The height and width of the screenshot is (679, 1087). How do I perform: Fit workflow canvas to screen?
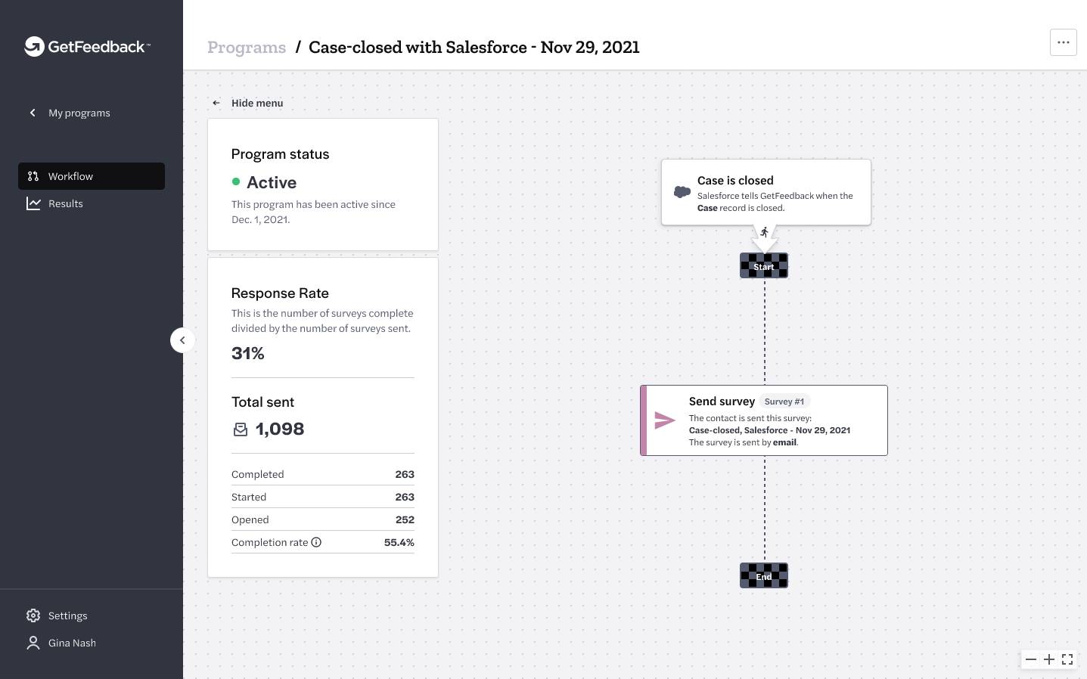[1067, 659]
